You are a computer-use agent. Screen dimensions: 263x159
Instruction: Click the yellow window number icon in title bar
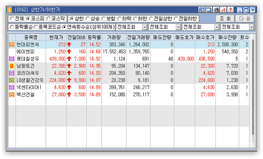click(x=9, y=10)
